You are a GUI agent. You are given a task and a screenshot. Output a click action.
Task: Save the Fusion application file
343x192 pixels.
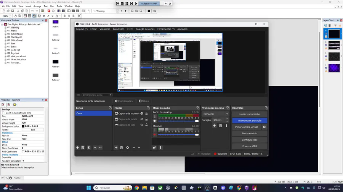[13, 11]
